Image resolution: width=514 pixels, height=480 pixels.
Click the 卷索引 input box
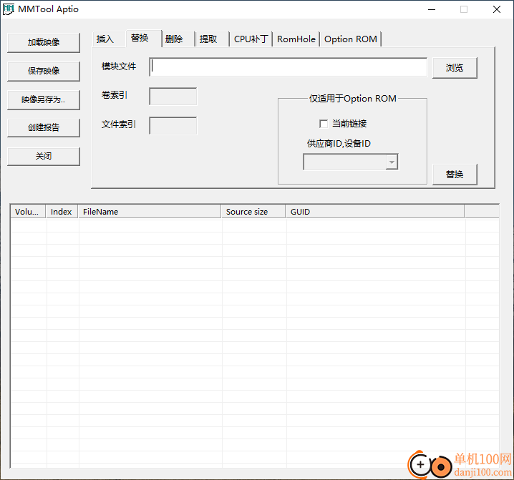(x=173, y=97)
